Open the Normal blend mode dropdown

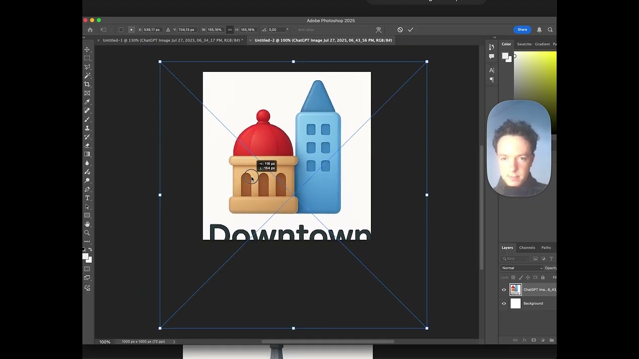522,268
